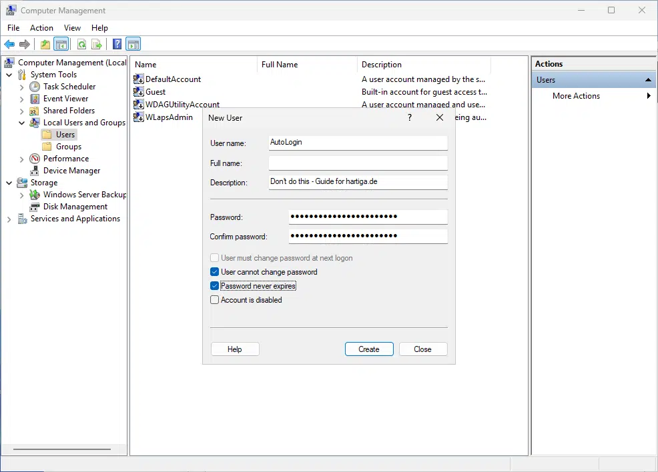This screenshot has height=472, width=658.
Task: Click the Create button in New User dialog
Action: click(369, 349)
